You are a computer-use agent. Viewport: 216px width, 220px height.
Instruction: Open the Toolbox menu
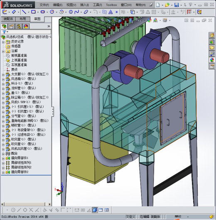point(111,5)
